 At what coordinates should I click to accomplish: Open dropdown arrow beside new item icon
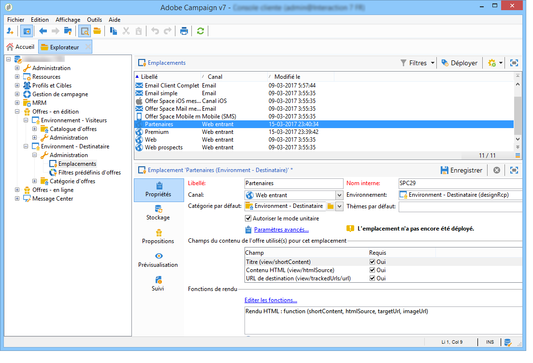[x=501, y=63]
